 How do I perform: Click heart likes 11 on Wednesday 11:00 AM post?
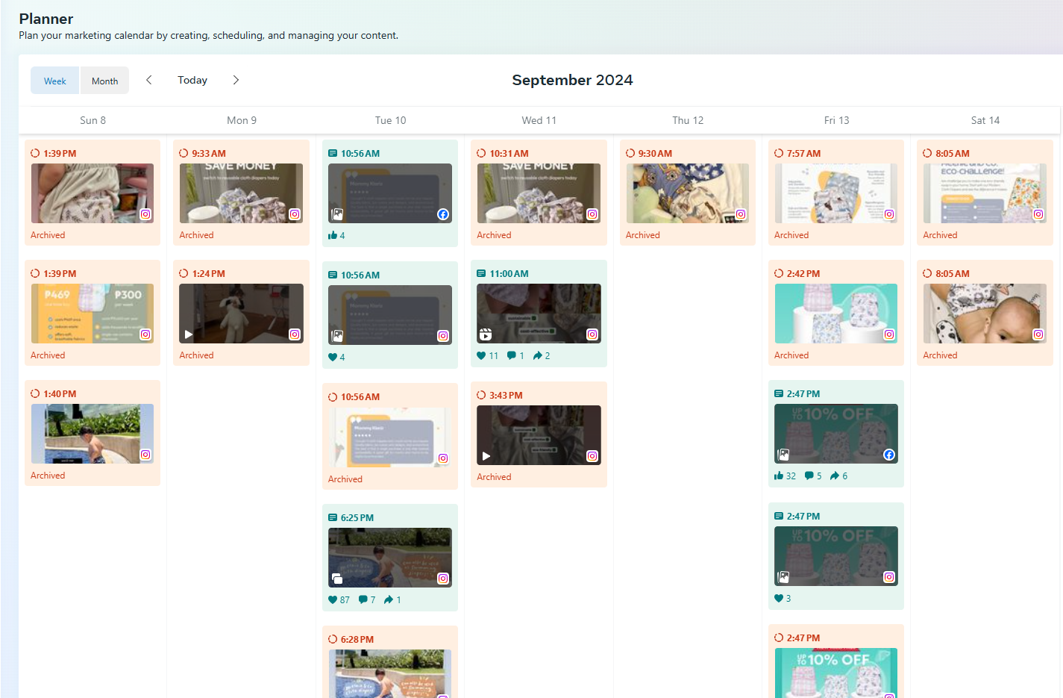coord(488,355)
